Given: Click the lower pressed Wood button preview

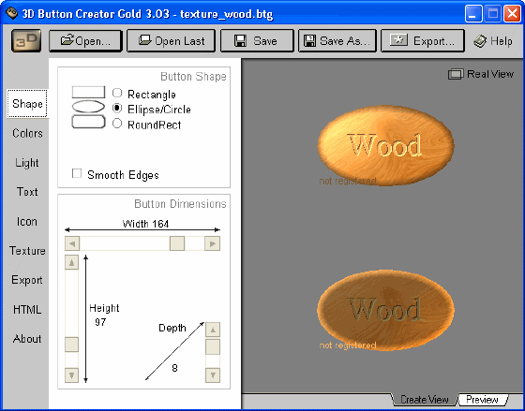Looking at the screenshot, I should click(x=385, y=310).
